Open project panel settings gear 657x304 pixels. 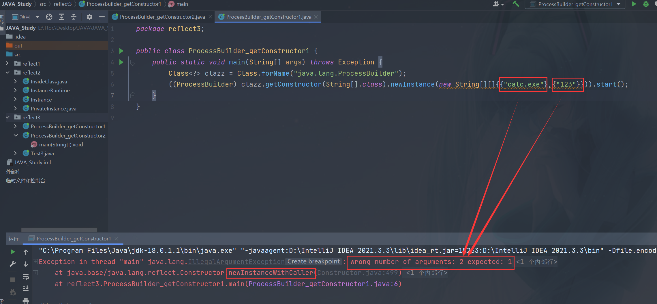point(89,17)
